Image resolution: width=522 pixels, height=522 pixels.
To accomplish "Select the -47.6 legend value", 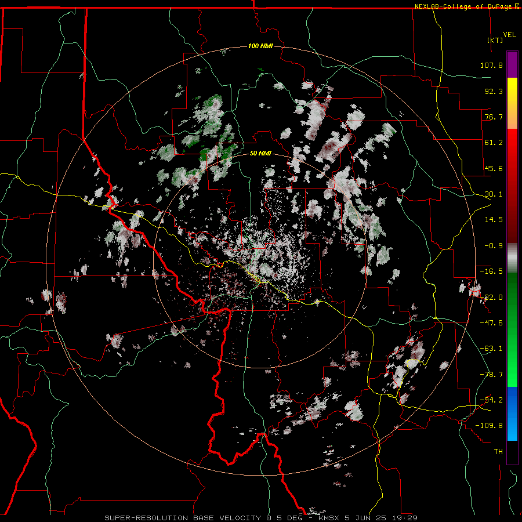I will point(491,323).
